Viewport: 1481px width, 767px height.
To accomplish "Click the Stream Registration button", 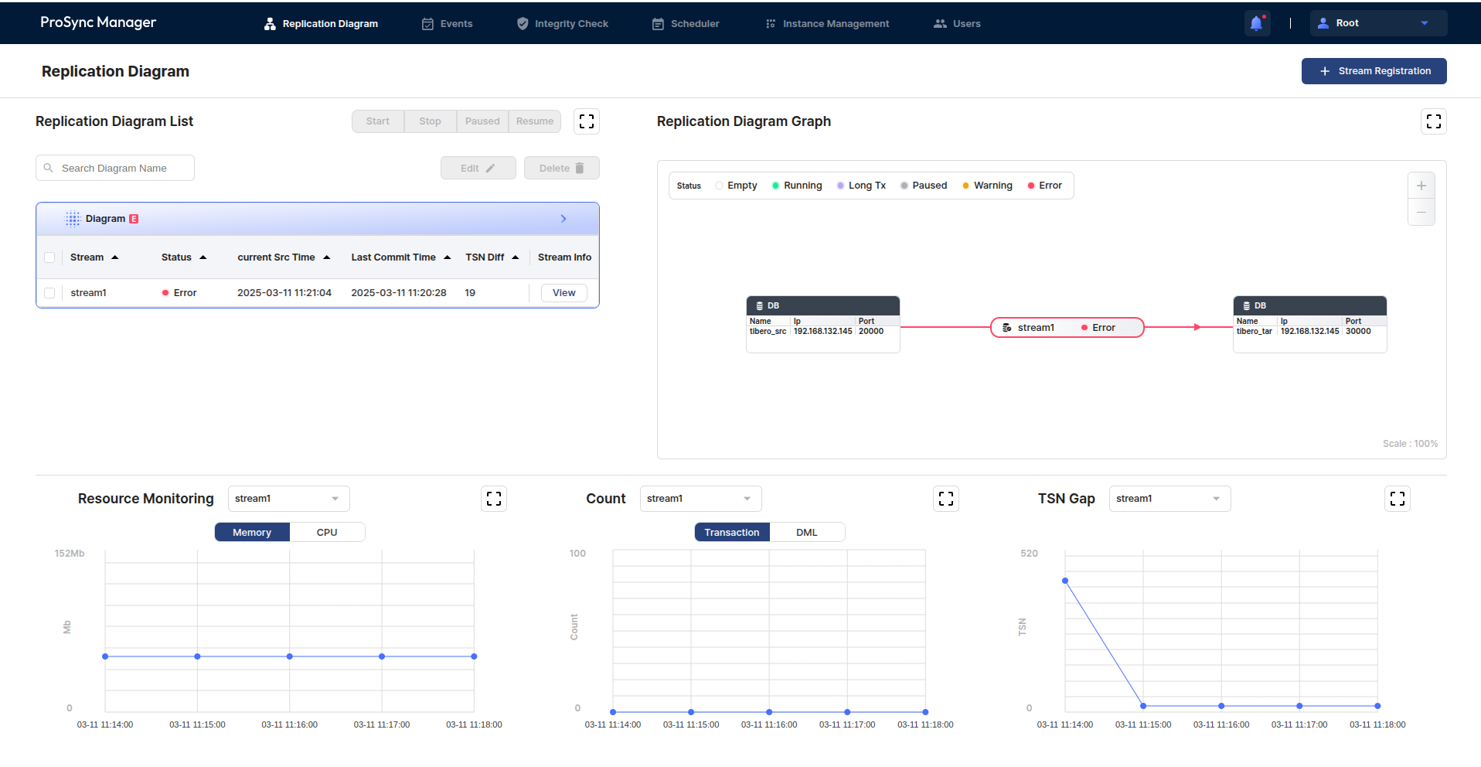I will tap(1374, 71).
